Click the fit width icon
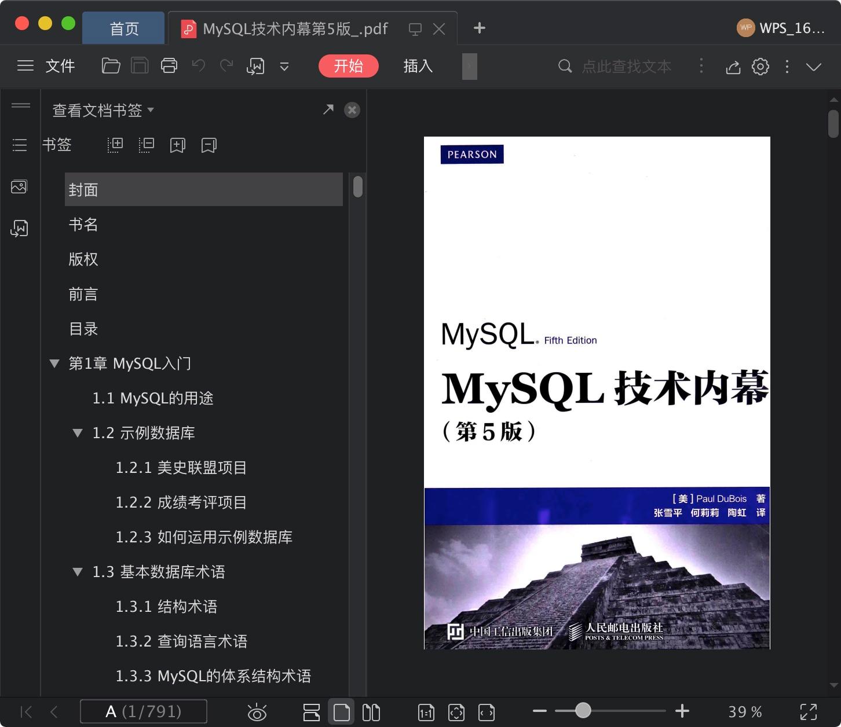Screen dimensions: 841x727 point(487,712)
